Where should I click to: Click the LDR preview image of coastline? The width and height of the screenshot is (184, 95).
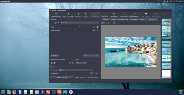click(x=131, y=52)
